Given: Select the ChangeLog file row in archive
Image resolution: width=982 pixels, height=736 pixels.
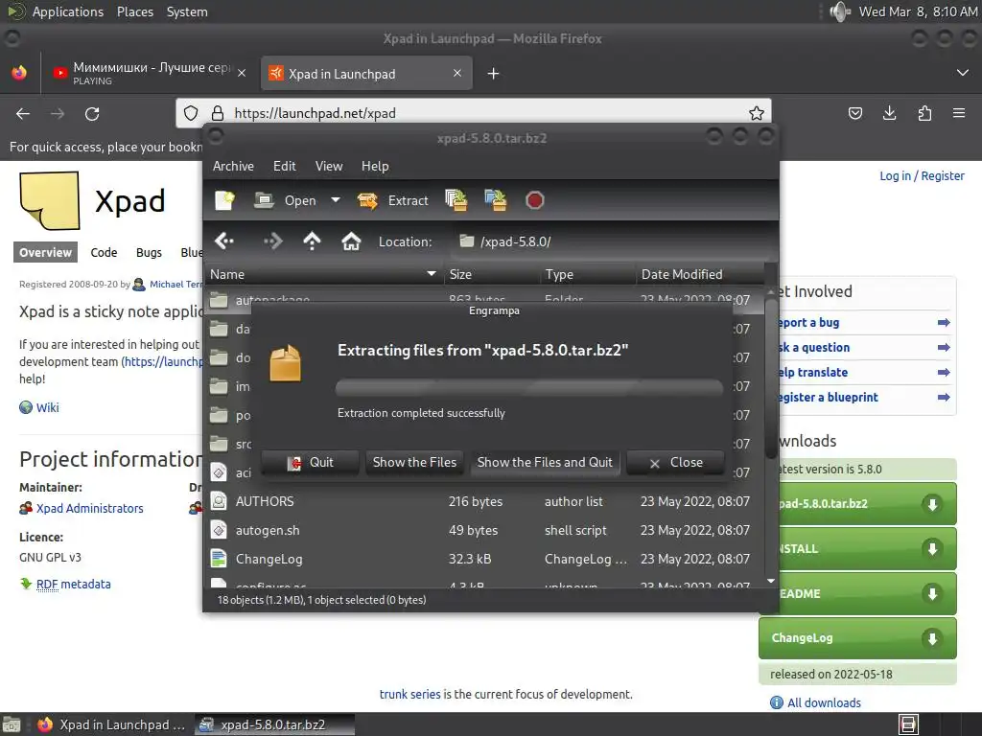Looking at the screenshot, I should coord(483,559).
